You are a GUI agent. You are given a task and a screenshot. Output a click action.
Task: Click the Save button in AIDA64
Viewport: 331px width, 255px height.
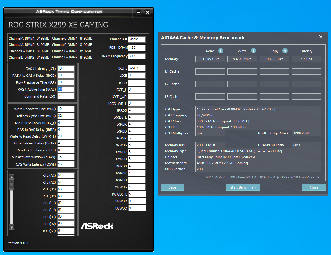click(173, 187)
